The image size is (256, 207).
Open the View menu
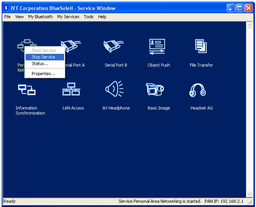click(19, 17)
